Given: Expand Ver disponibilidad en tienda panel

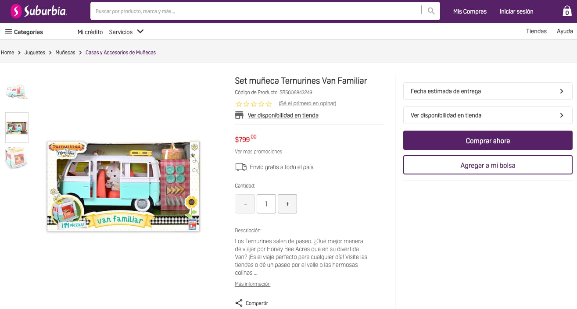Looking at the screenshot, I should [487, 115].
